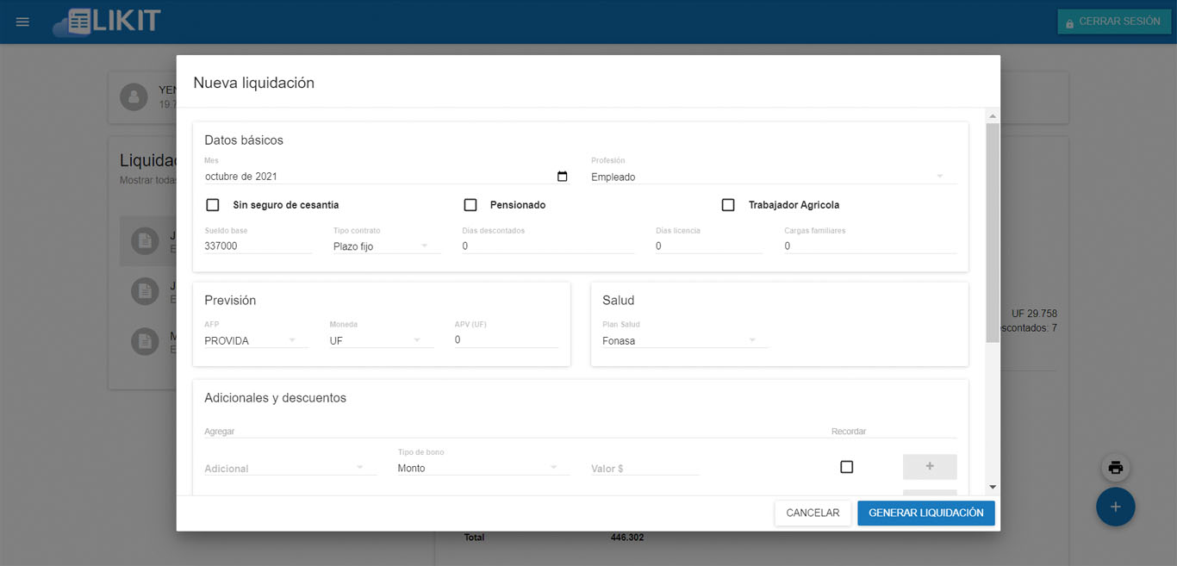Click the GENERAR LIQUIDACIÓN button
This screenshot has height=566, width=1177.
925,513
